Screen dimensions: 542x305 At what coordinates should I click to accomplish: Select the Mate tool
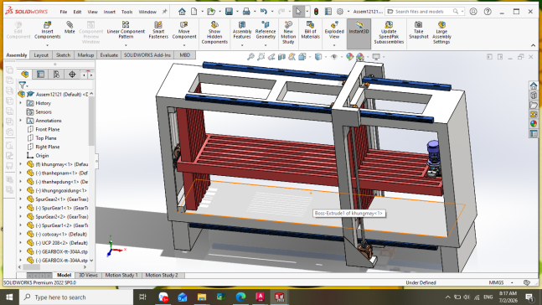(70, 28)
